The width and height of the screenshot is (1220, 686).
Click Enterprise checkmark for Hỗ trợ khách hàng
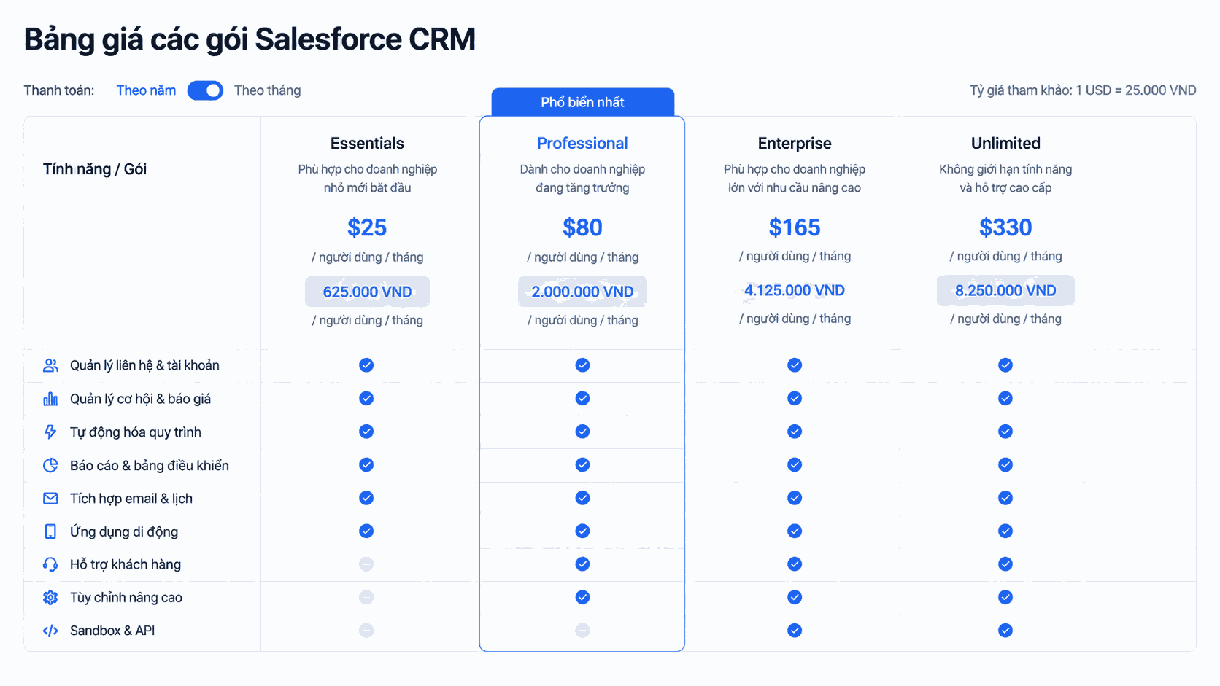click(795, 564)
